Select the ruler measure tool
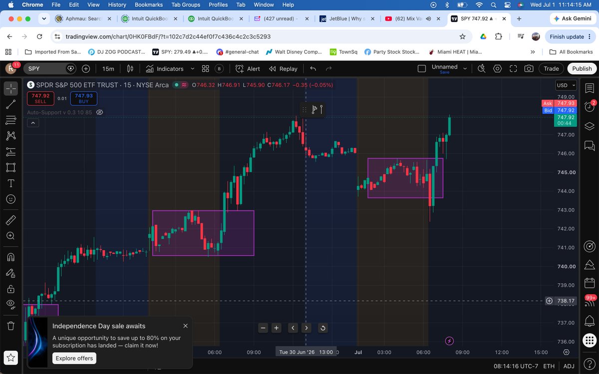Image resolution: width=599 pixels, height=374 pixels. tap(11, 220)
